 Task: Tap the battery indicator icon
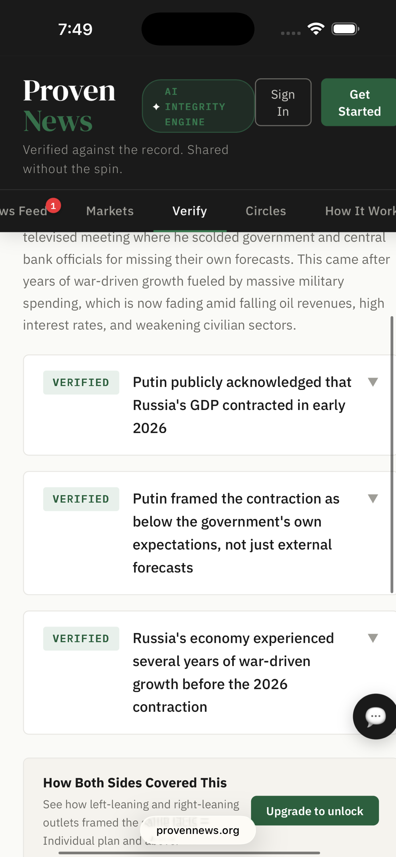(x=345, y=29)
